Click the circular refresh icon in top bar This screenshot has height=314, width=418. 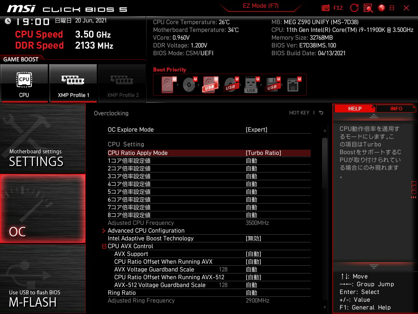click(354, 8)
